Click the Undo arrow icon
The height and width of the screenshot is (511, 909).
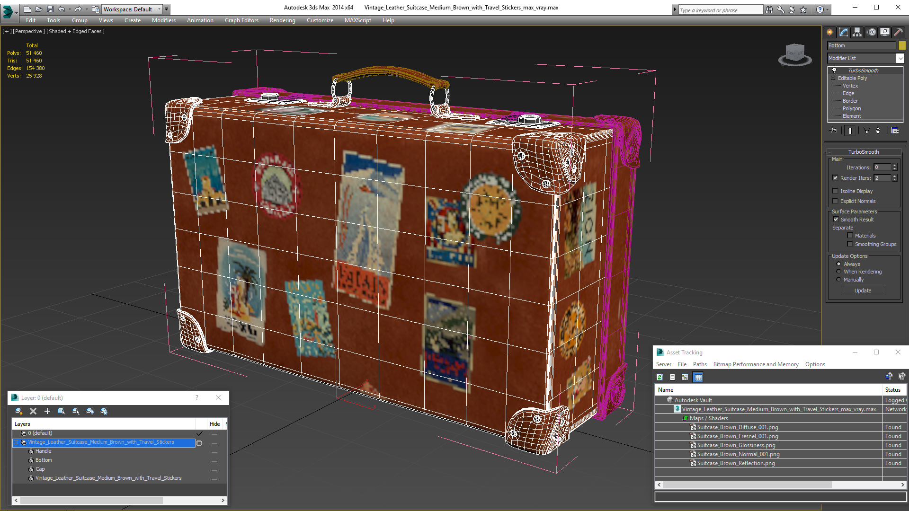coord(62,9)
